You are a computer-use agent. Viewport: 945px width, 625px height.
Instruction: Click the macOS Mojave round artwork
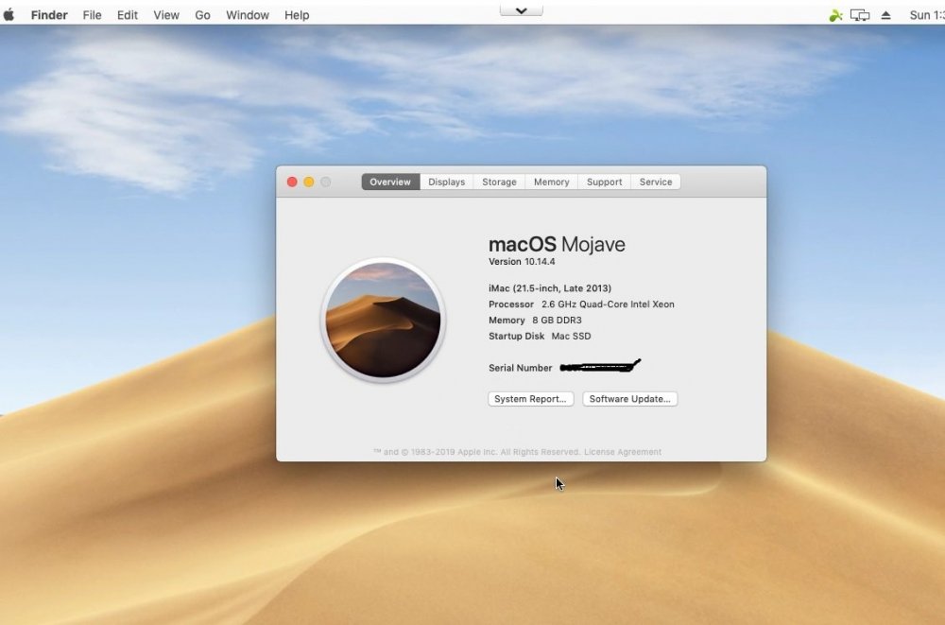pyautogui.click(x=383, y=321)
